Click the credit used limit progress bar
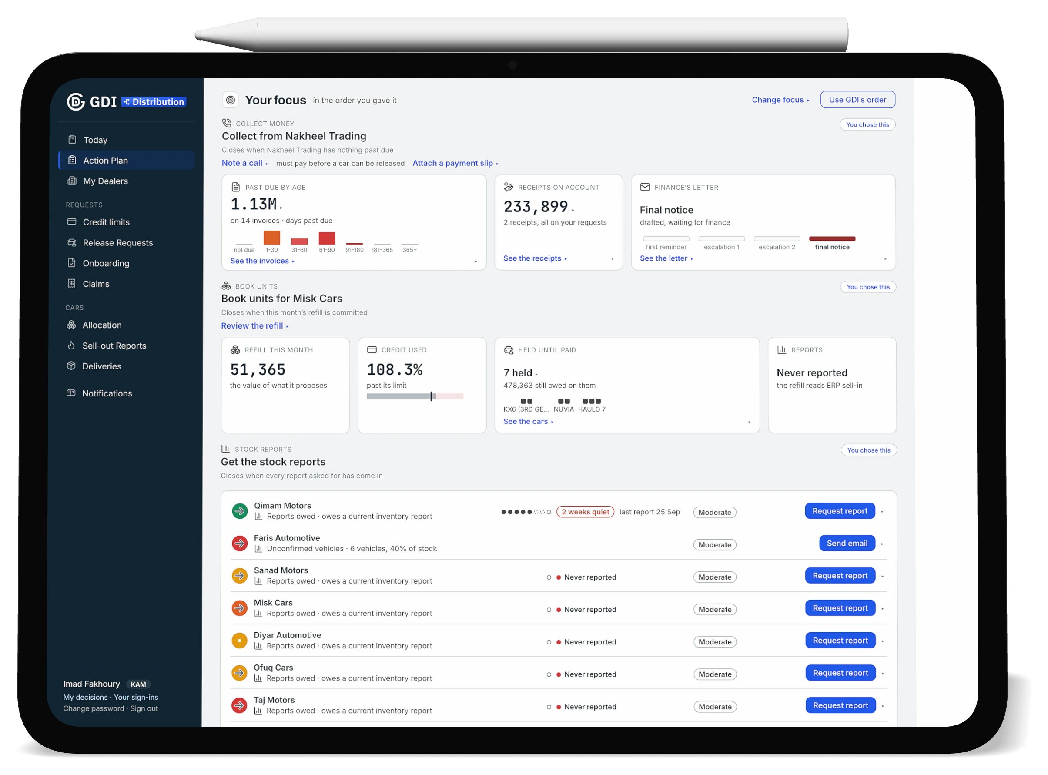1048x775 pixels. point(415,397)
